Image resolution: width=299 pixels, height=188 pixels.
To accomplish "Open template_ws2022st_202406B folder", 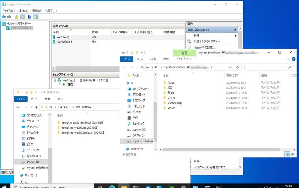I will (79, 128).
